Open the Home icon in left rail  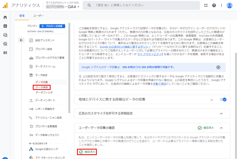coord(5,17)
